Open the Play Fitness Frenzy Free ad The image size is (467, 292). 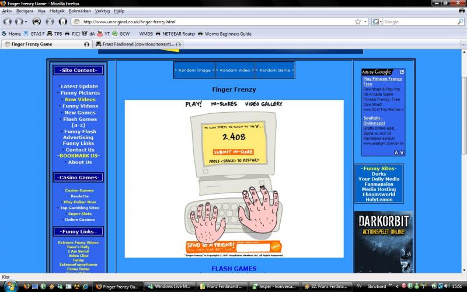pos(382,81)
